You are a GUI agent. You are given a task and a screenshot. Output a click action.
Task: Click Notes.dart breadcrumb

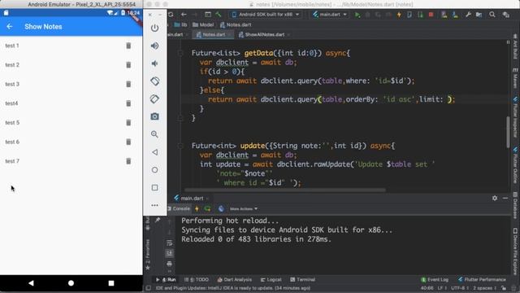[236, 25]
